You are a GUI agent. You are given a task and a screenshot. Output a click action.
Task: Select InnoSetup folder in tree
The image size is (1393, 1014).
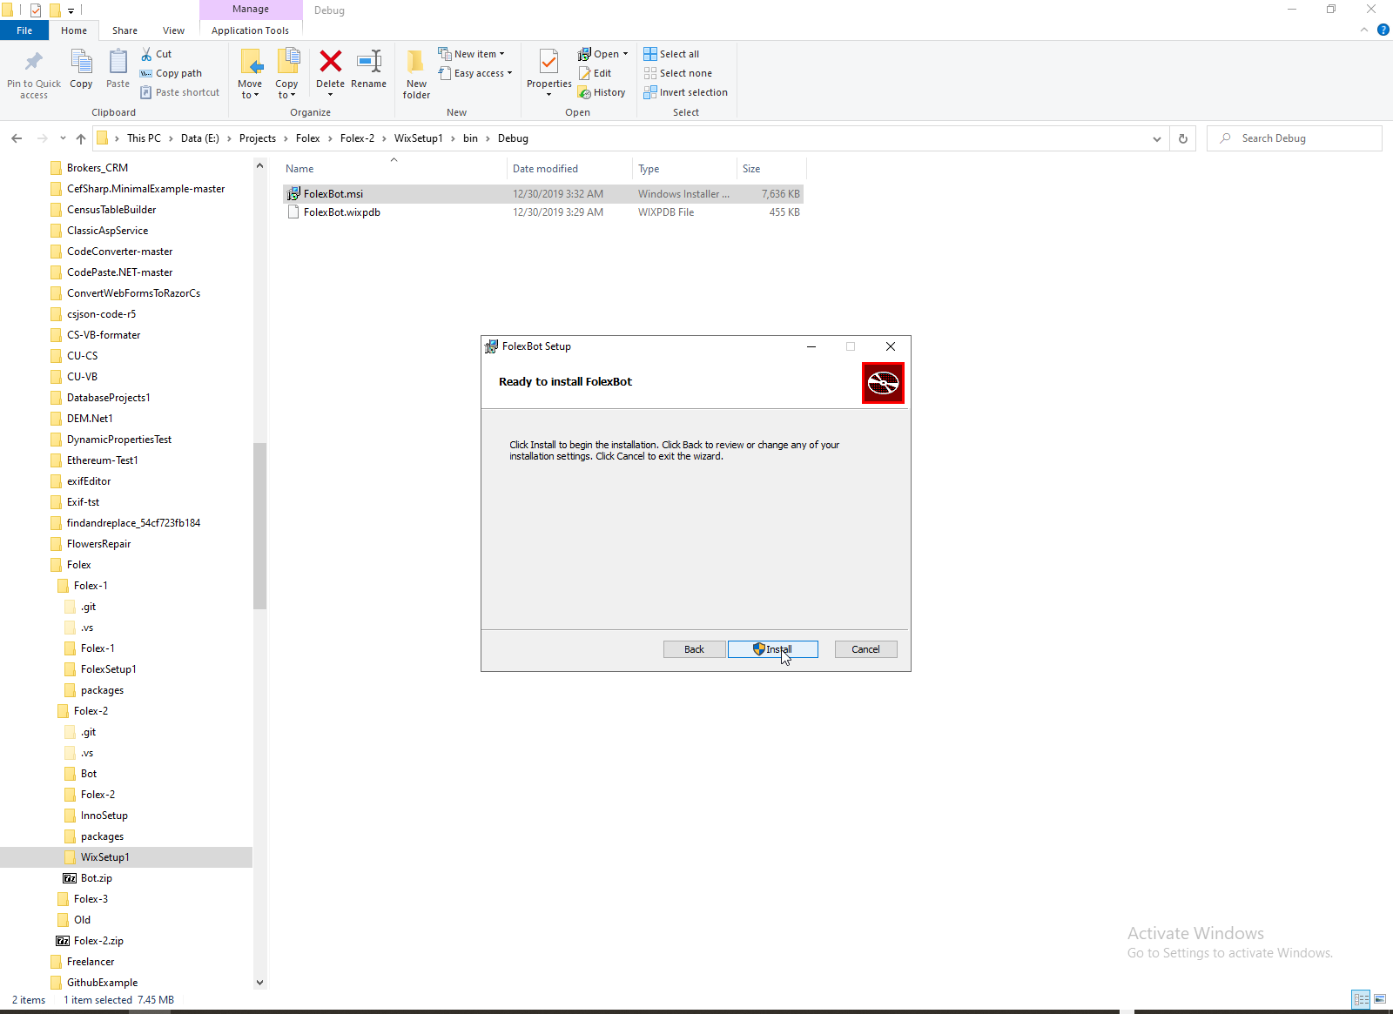(x=104, y=816)
